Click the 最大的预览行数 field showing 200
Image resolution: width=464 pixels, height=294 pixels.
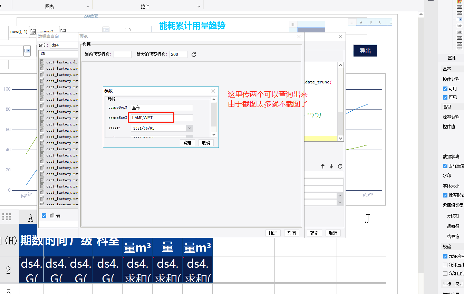(x=178, y=54)
